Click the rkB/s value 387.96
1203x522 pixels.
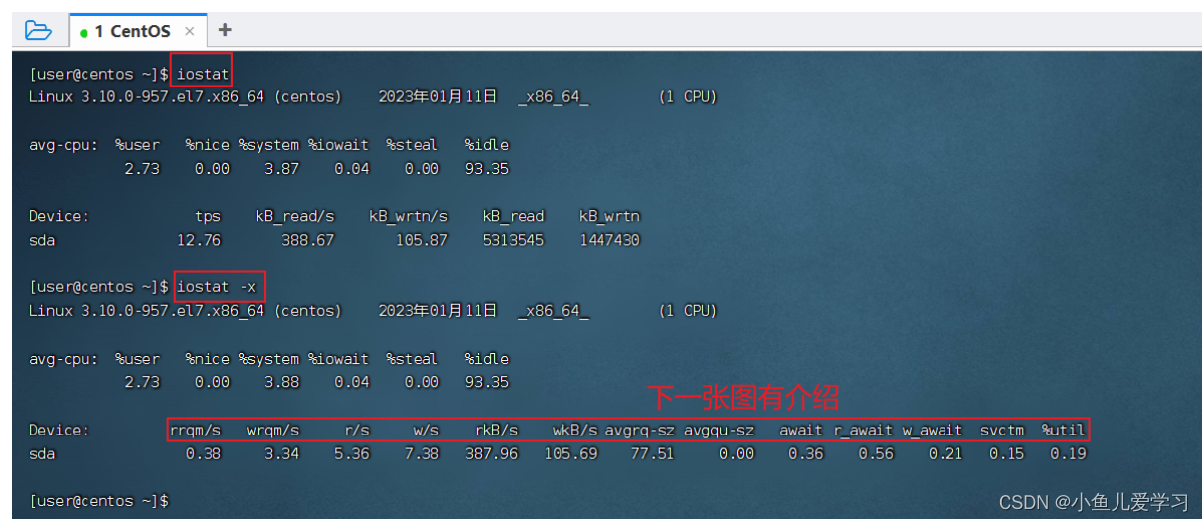tap(492, 454)
